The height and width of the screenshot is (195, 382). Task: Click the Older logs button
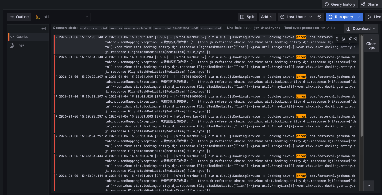coord(371,44)
